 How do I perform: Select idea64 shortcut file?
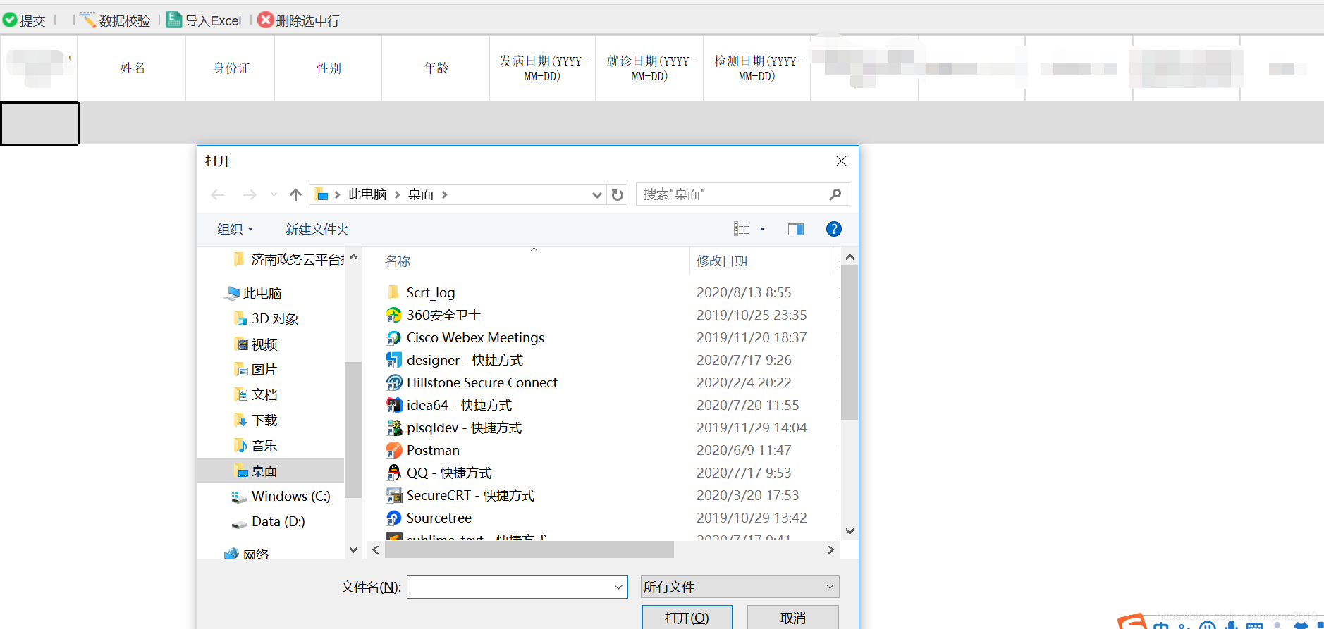pyautogui.click(x=449, y=405)
